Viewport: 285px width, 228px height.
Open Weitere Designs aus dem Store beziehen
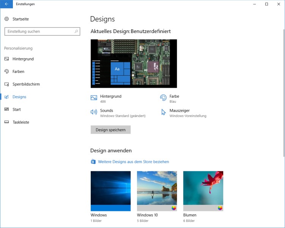pyautogui.click(x=134, y=161)
